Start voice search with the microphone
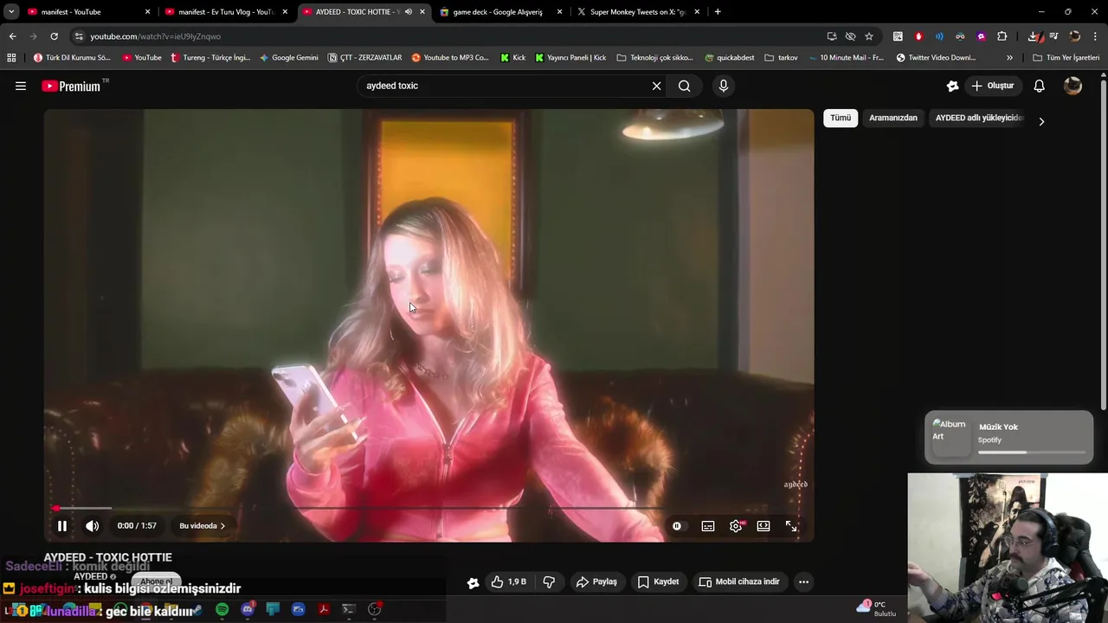 724,86
